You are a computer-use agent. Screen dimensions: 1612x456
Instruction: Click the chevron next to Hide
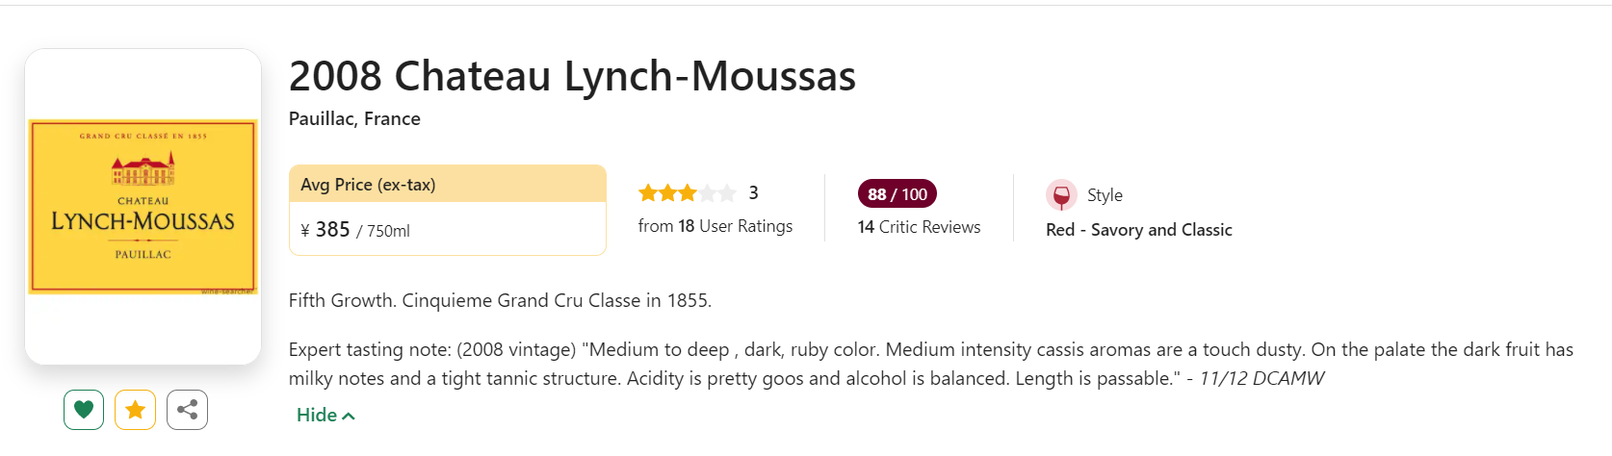(349, 416)
